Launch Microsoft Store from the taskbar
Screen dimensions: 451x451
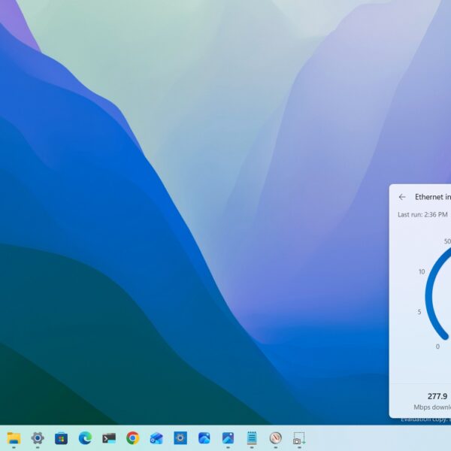pos(62,439)
